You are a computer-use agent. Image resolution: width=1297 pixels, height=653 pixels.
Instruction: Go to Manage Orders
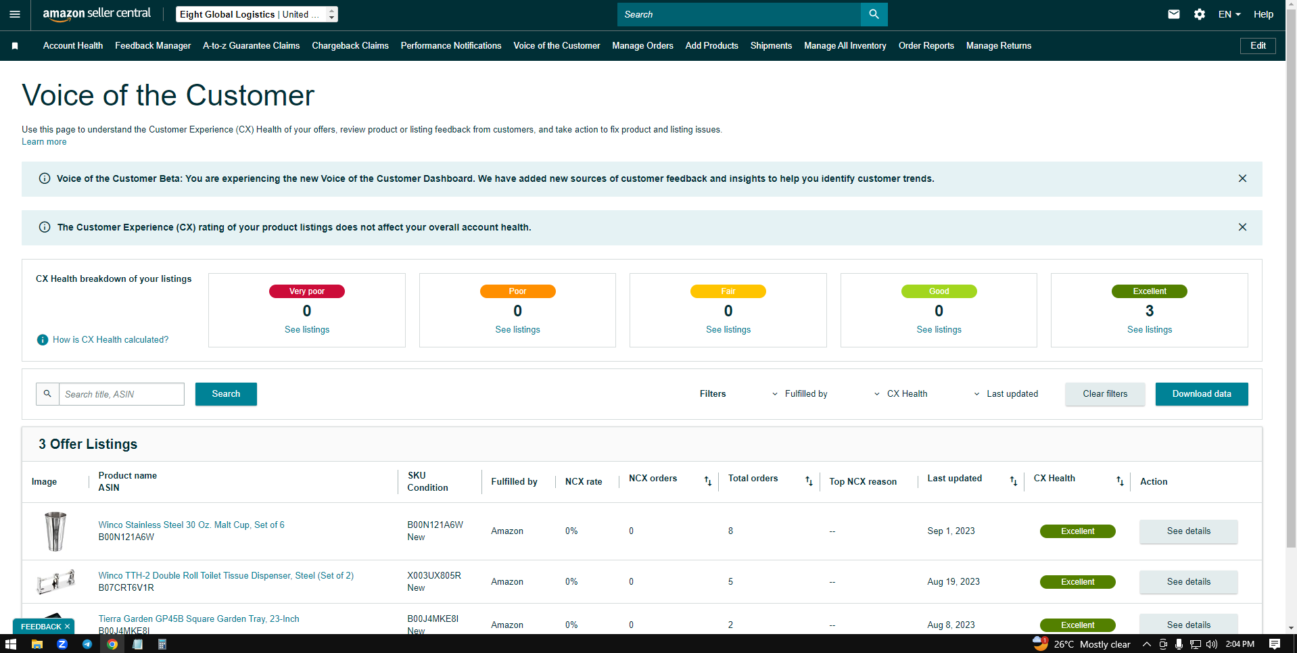tap(642, 46)
